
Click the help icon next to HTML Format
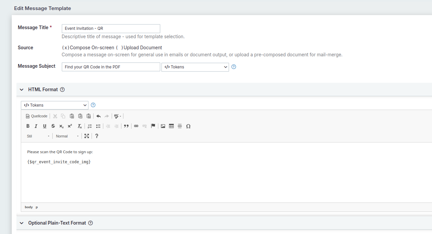click(x=62, y=90)
